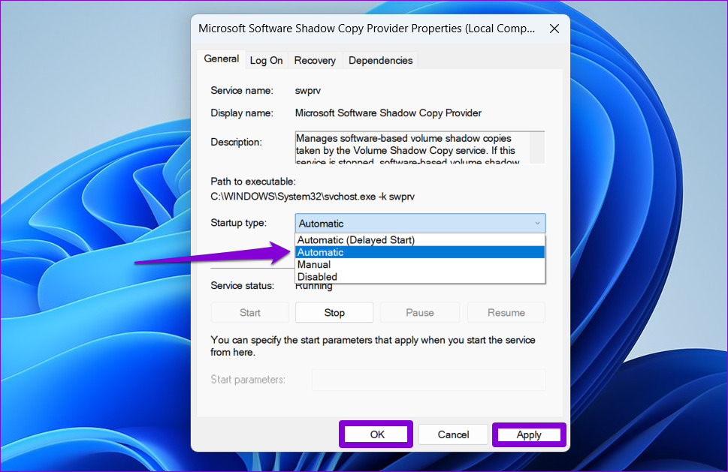This screenshot has height=472, width=728.
Task: Select Disabled from the startup list
Action: 420,276
